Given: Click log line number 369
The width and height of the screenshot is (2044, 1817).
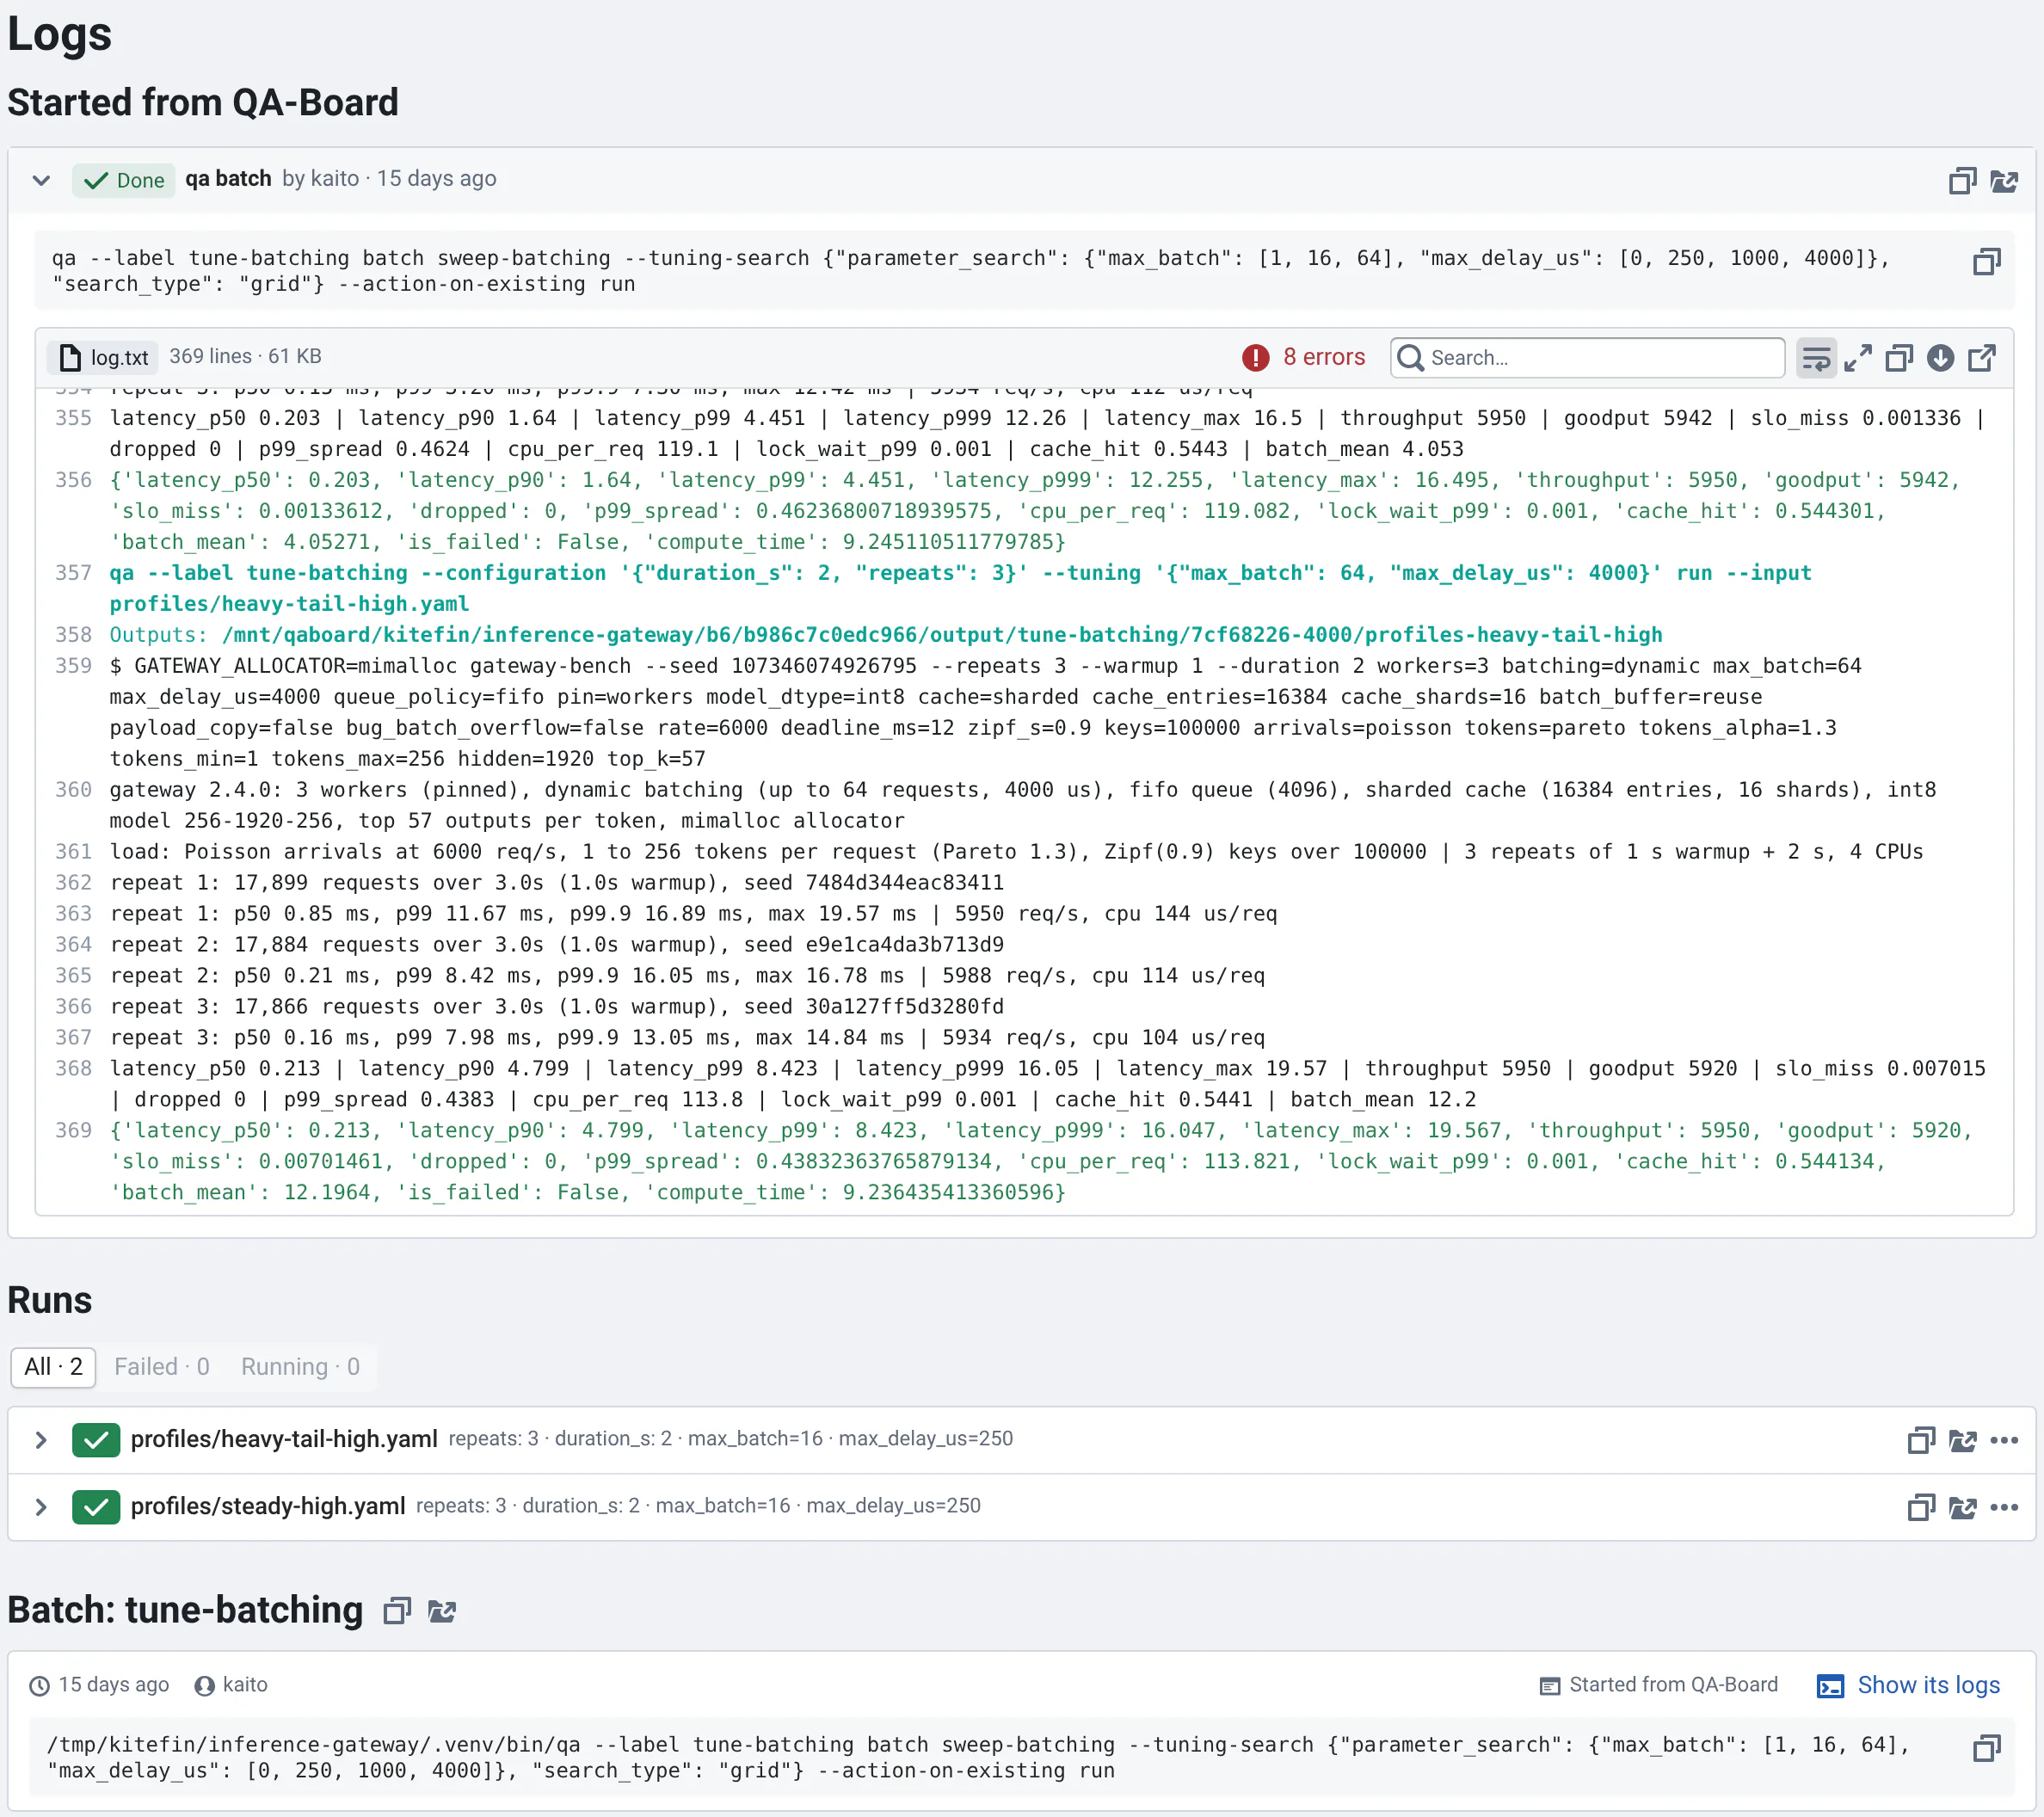Looking at the screenshot, I should [x=73, y=1130].
